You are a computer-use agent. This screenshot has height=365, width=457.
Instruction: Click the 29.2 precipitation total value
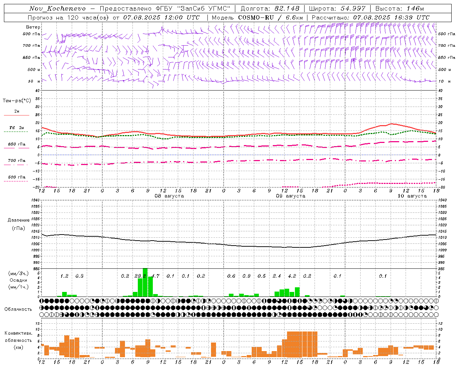140,276
